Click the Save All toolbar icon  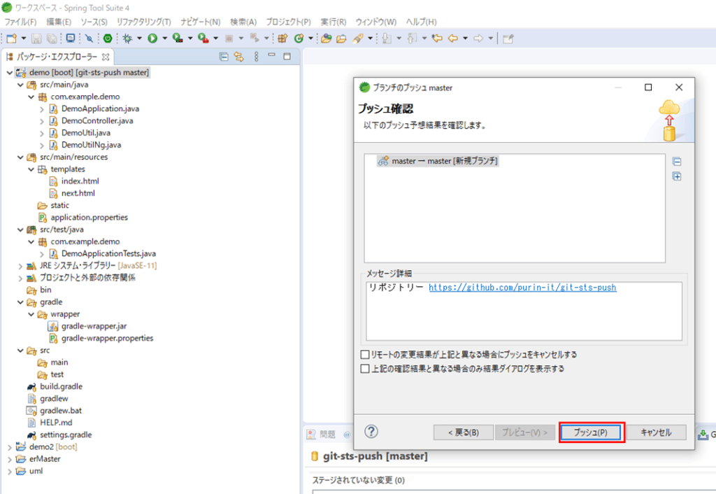(x=52, y=36)
